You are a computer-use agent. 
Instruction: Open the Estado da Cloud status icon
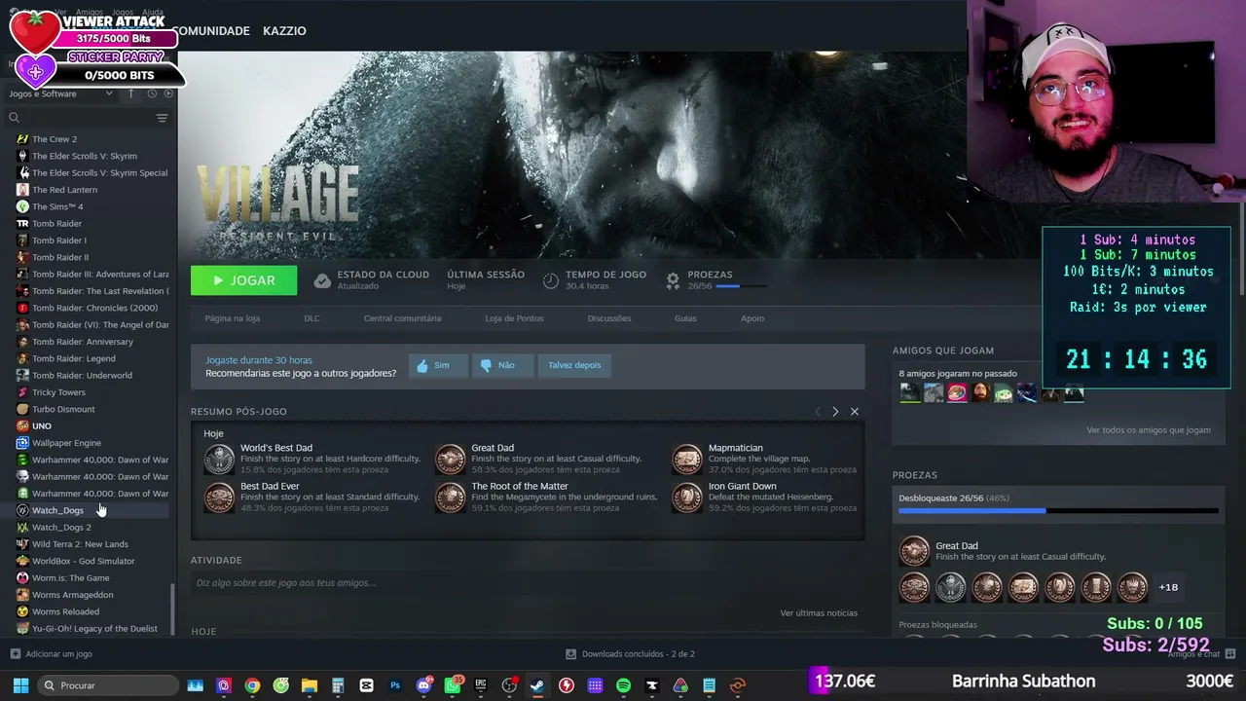point(322,280)
